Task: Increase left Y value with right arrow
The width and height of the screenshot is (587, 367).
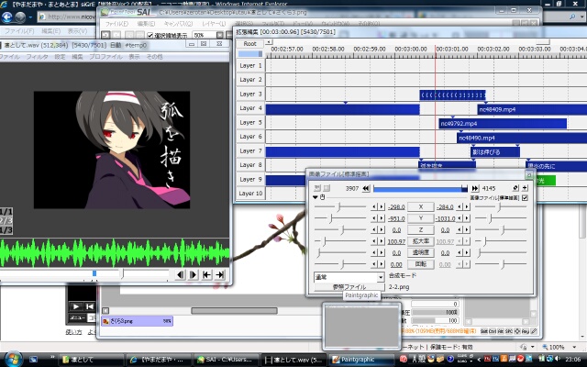Action: coord(382,218)
